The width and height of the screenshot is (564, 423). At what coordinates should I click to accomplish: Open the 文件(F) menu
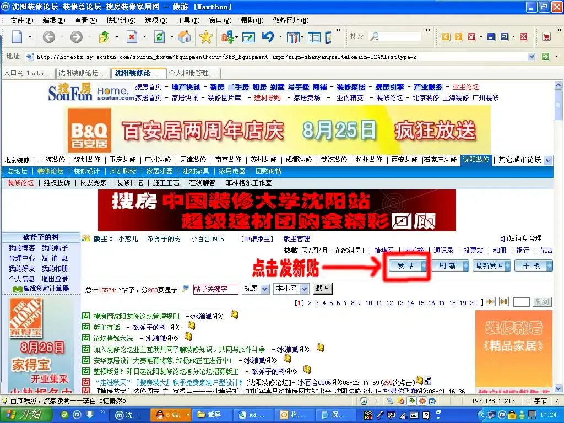coord(22,20)
